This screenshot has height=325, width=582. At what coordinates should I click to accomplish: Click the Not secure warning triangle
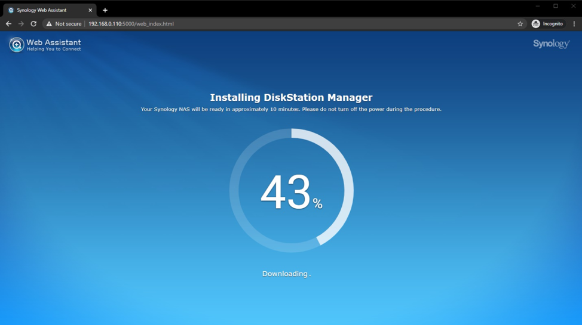pos(49,24)
